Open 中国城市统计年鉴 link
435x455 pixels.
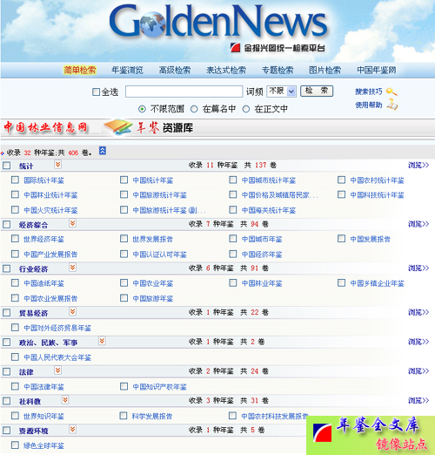coord(269,180)
